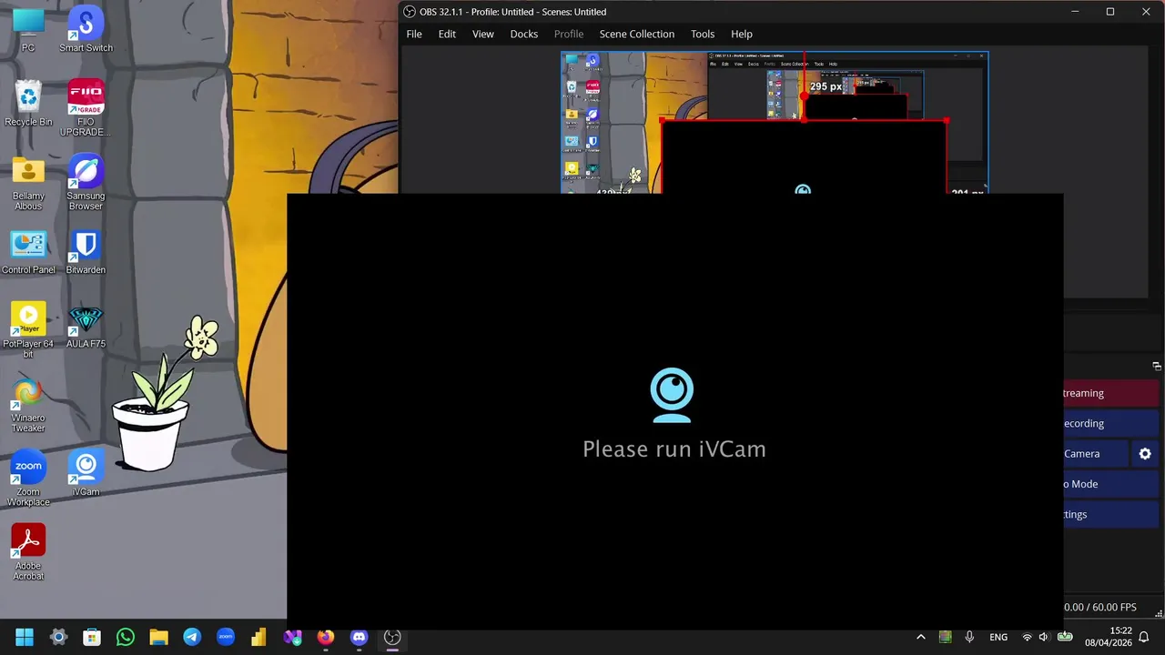1165x655 pixels.
Task: Open the notification bell
Action: click(x=1144, y=637)
